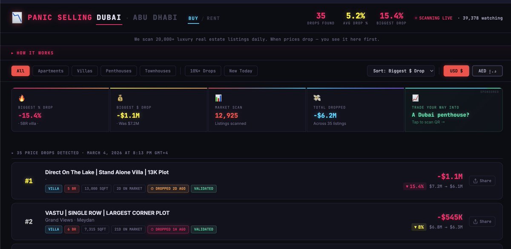This screenshot has height=249, width=511.
Task: Click the DROPPED 1H AGO badge
Action: tap(168, 229)
